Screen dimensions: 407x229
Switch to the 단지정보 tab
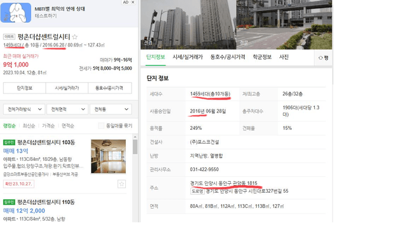(x=155, y=57)
